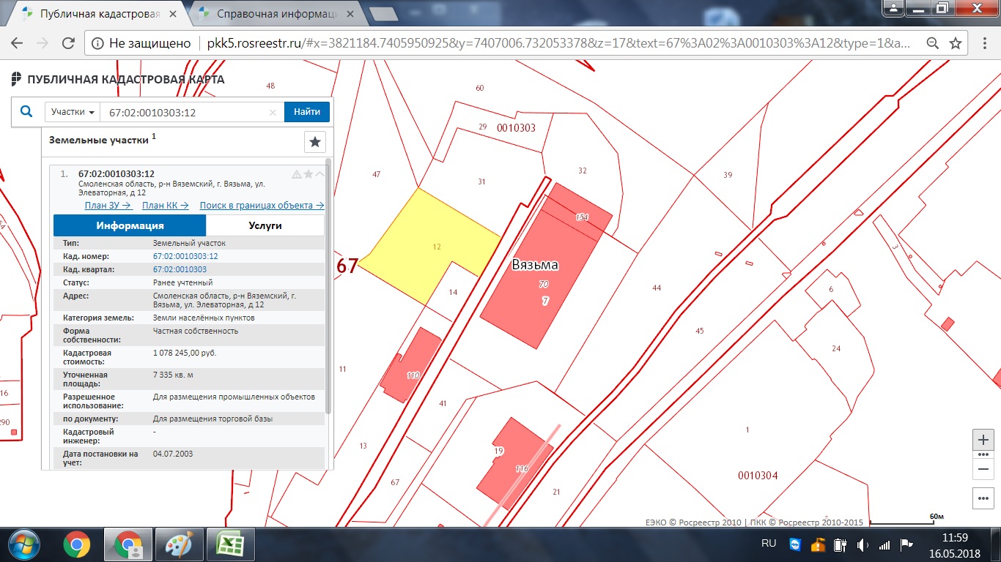Select the Информация tab
The image size is (1001, 562).
[x=130, y=225]
